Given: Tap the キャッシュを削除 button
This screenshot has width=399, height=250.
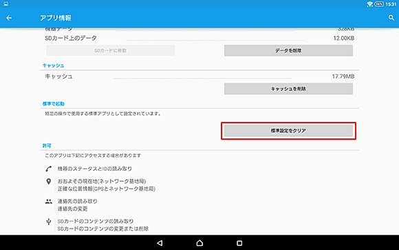Looking at the screenshot, I should point(288,89).
